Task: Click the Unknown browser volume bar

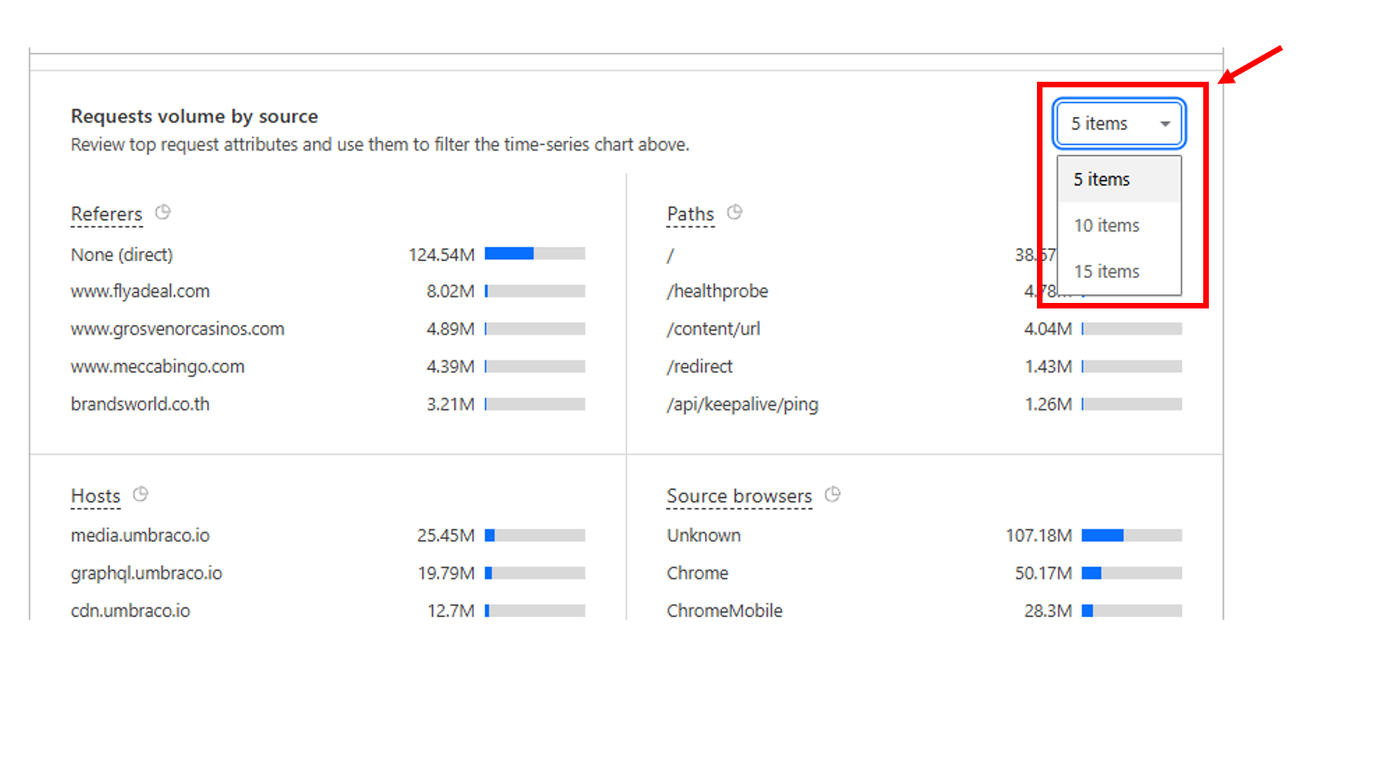Action: pyautogui.click(x=1131, y=535)
